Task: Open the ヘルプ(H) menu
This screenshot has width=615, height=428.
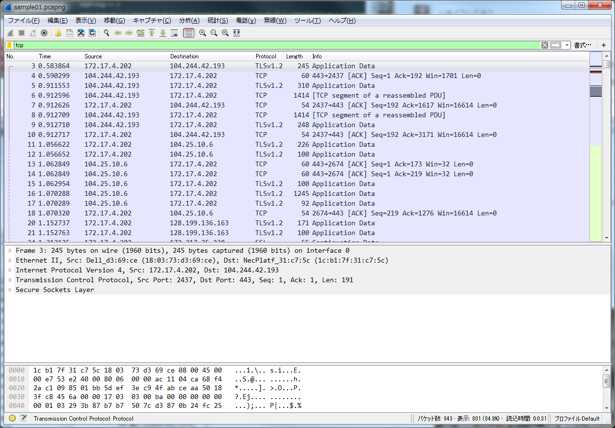Action: (x=342, y=21)
